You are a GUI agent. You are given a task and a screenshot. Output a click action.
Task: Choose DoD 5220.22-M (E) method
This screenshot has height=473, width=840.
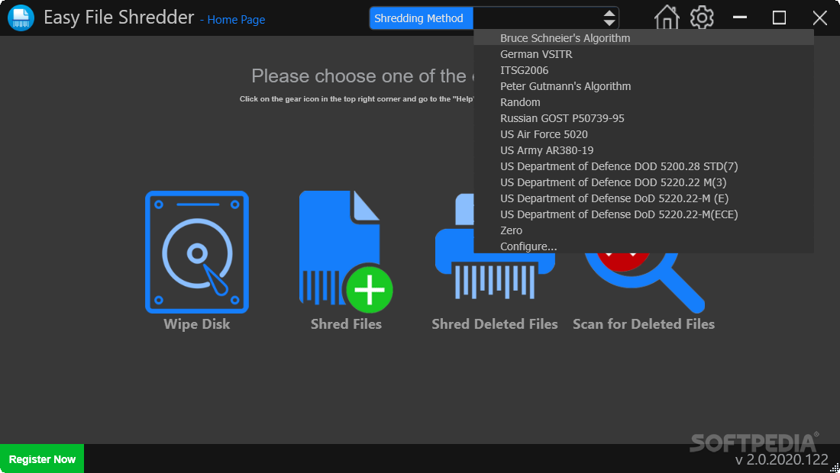tap(644, 198)
